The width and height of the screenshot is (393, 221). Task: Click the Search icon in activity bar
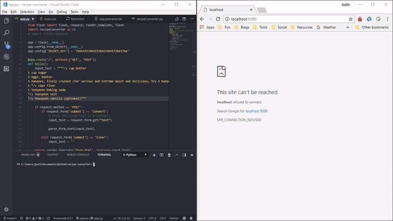[6, 32]
